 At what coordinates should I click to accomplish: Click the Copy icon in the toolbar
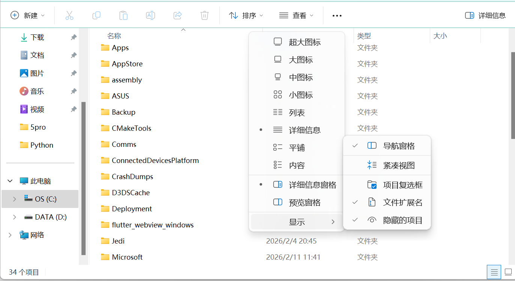pos(96,15)
